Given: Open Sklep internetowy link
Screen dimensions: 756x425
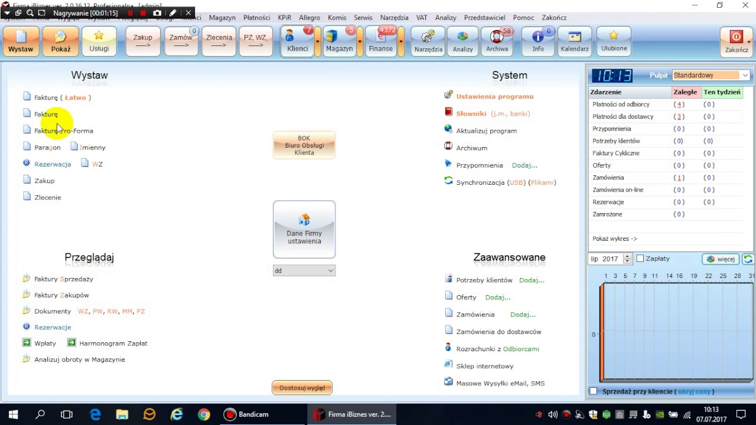Looking at the screenshot, I should pyautogui.click(x=485, y=366).
